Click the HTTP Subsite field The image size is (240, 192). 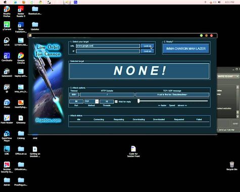pos(107,94)
